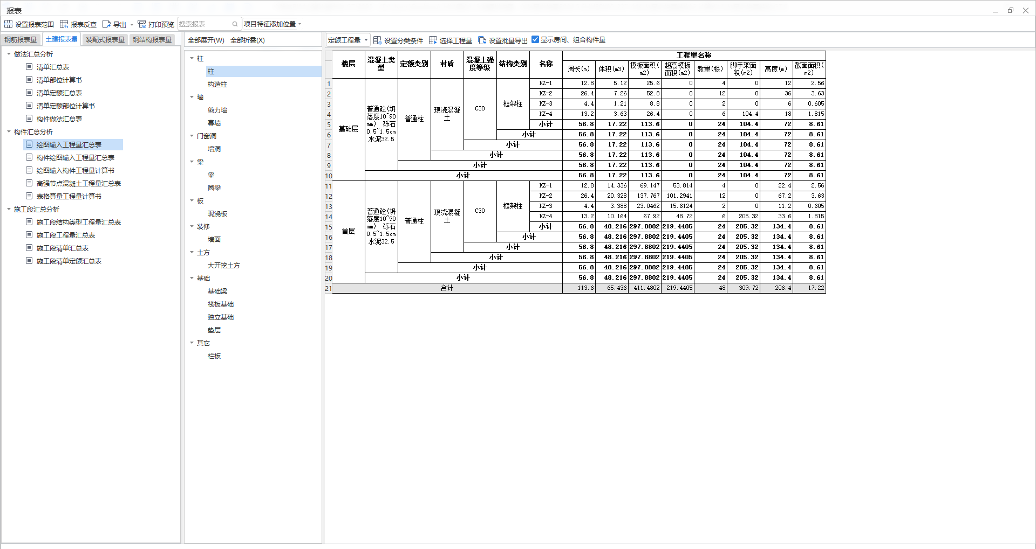Switch to 钢筋报表量 tab
The height and width of the screenshot is (549, 1036).
point(21,40)
